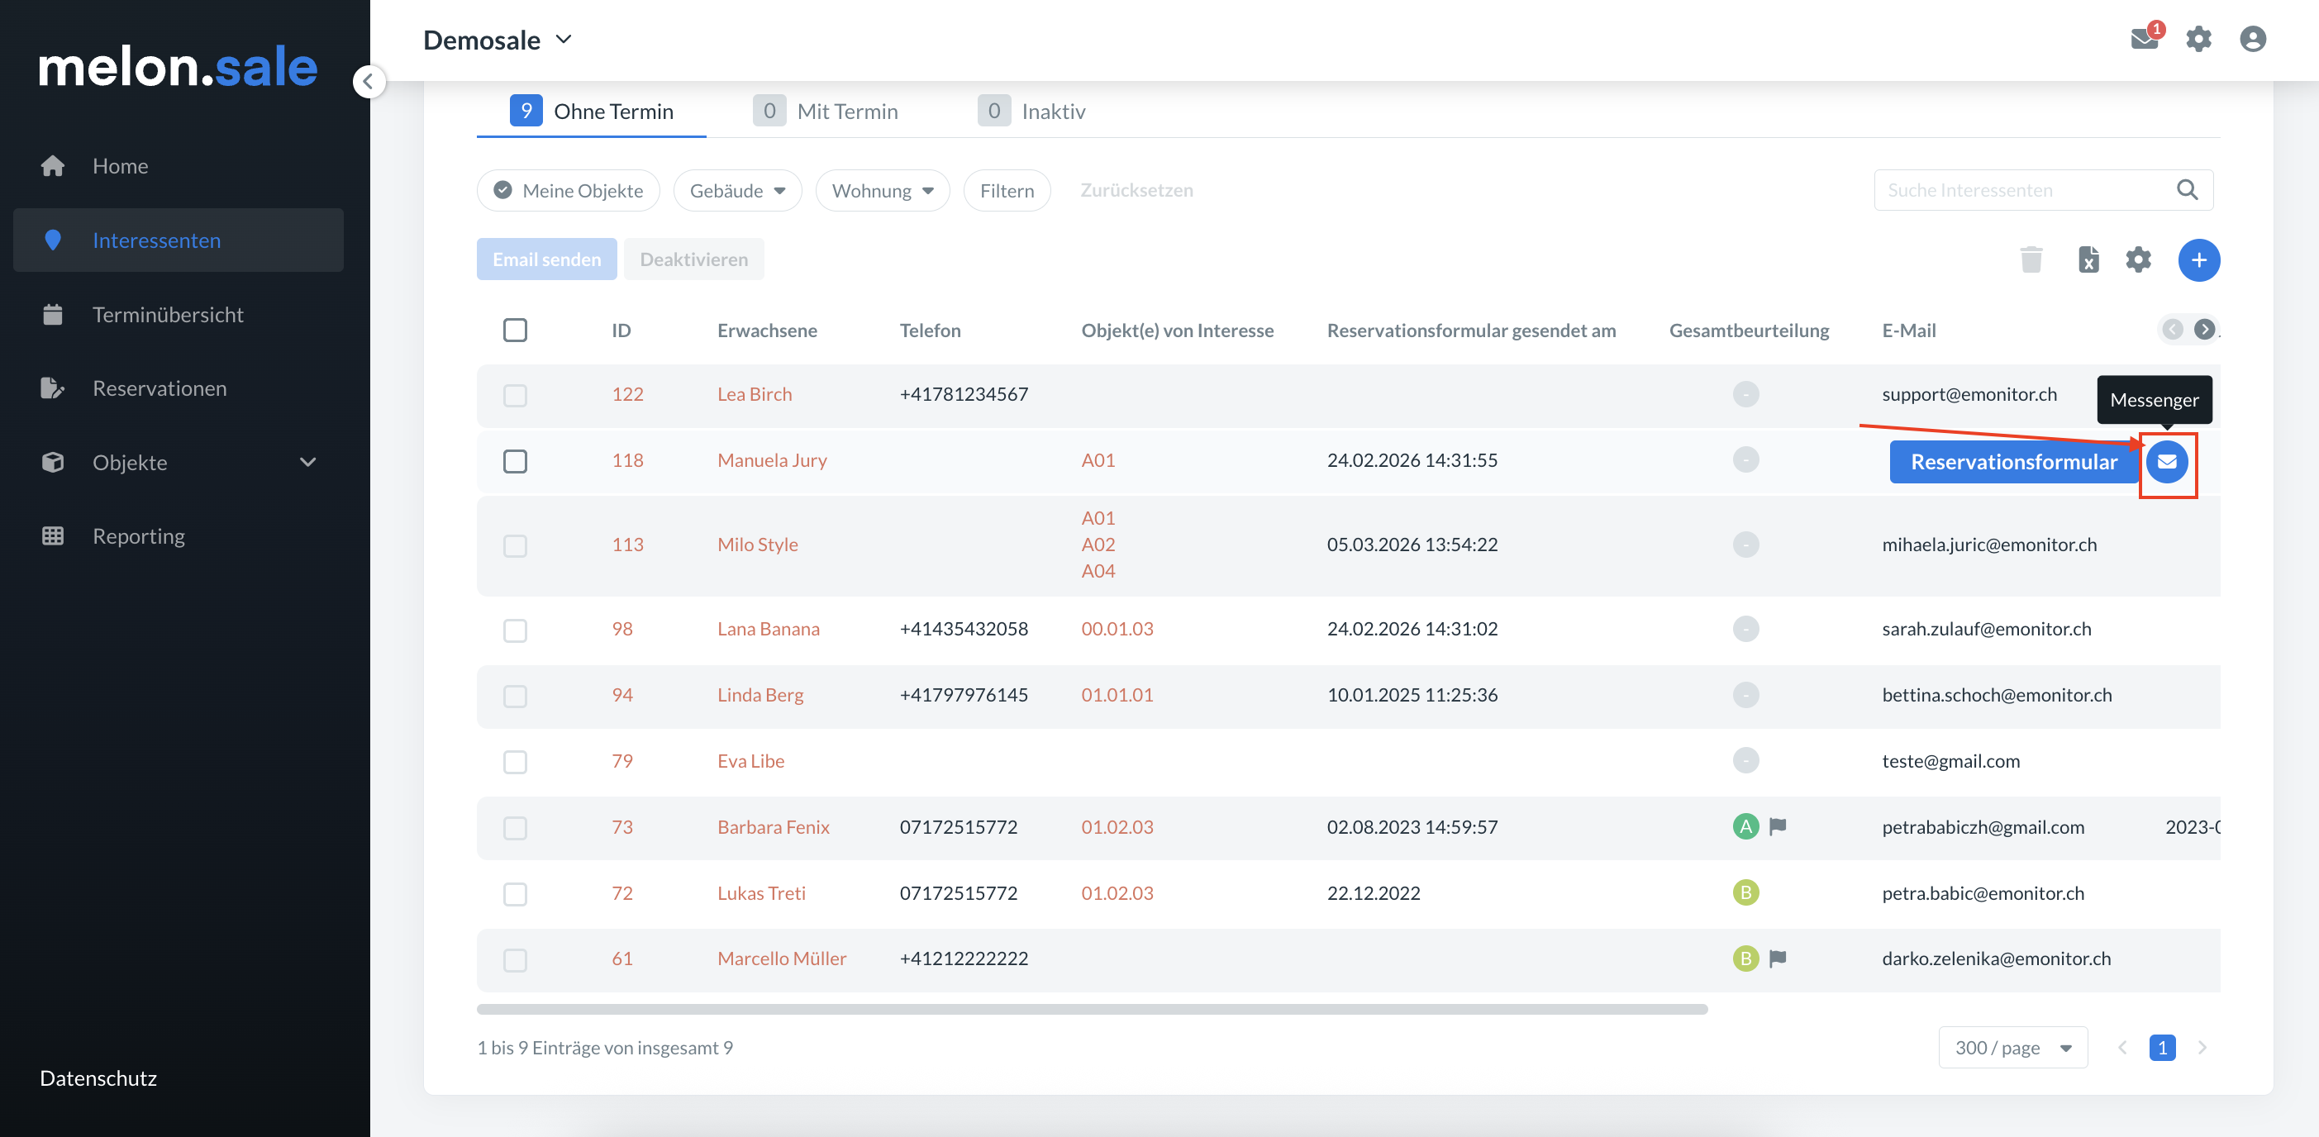Open the Lea Birch contact link
The width and height of the screenshot is (2319, 1137).
click(755, 394)
